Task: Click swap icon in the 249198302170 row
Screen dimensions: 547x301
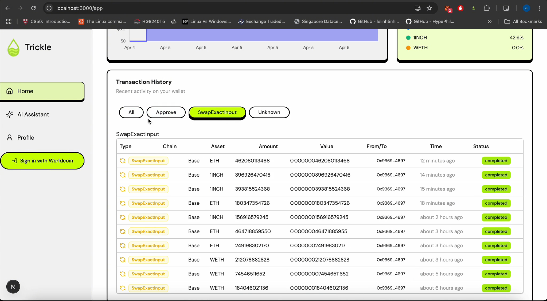Action: [123, 245]
